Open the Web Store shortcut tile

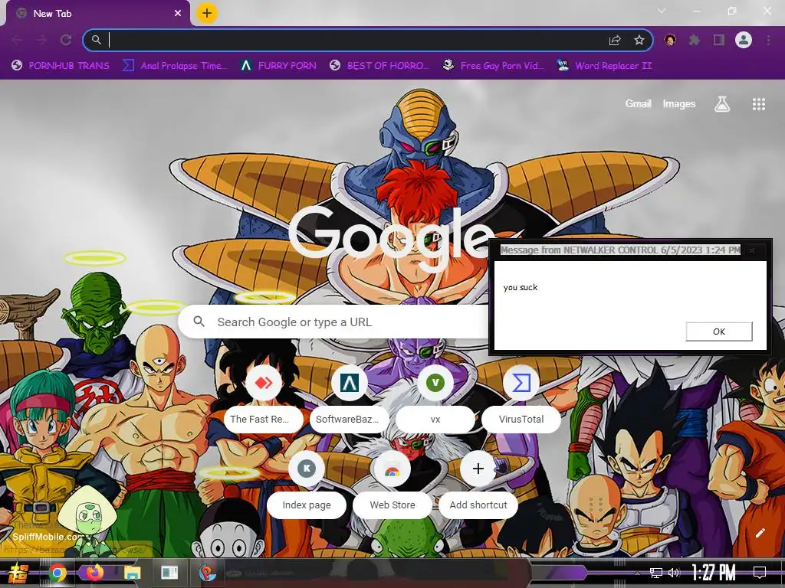(x=392, y=485)
